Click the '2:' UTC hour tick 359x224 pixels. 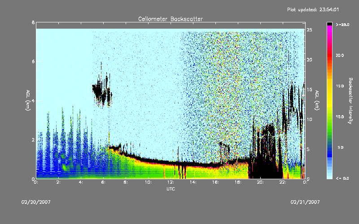pos(59,182)
